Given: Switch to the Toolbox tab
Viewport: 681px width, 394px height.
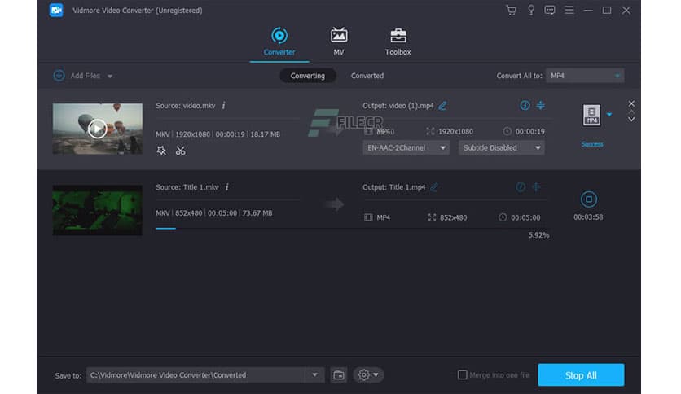Looking at the screenshot, I should click(x=398, y=42).
